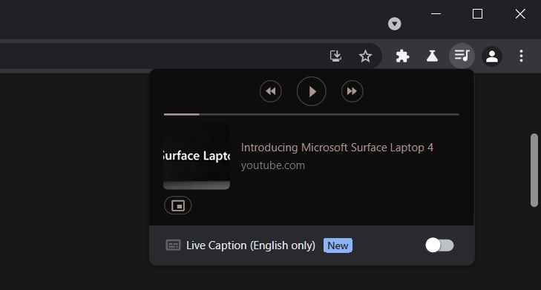The image size is (541, 290).
Task: Click the 'Introducing Microsoft Surface Laptop 4' title
Action: tap(337, 148)
